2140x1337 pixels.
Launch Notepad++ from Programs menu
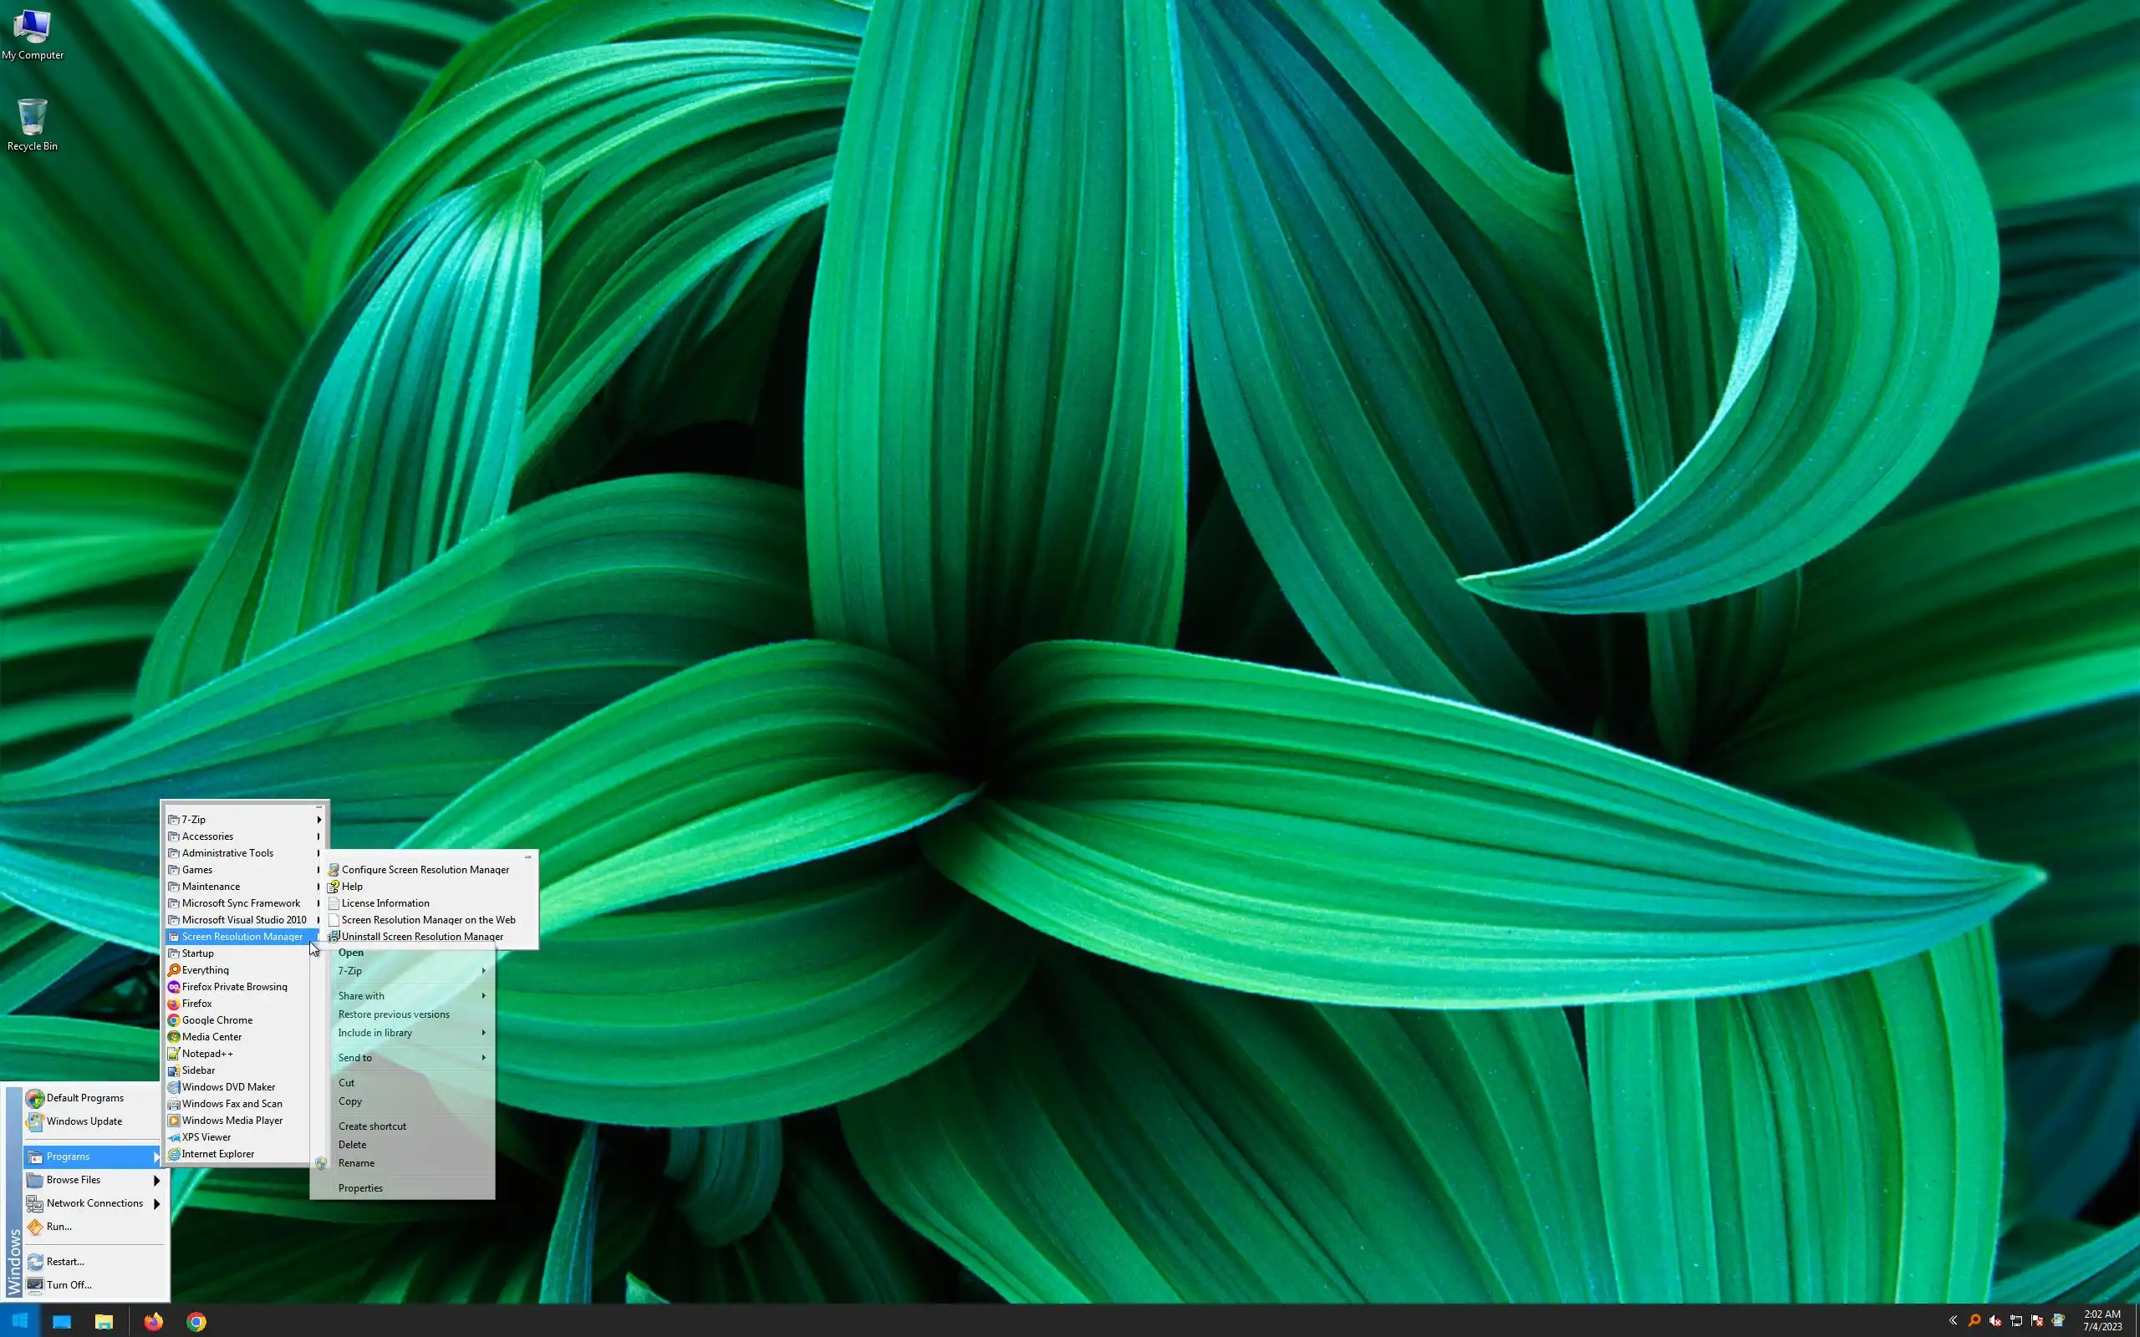tap(207, 1053)
